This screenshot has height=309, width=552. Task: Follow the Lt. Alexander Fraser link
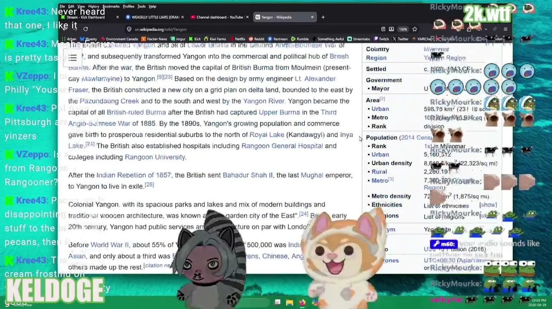pyautogui.click(x=315, y=79)
